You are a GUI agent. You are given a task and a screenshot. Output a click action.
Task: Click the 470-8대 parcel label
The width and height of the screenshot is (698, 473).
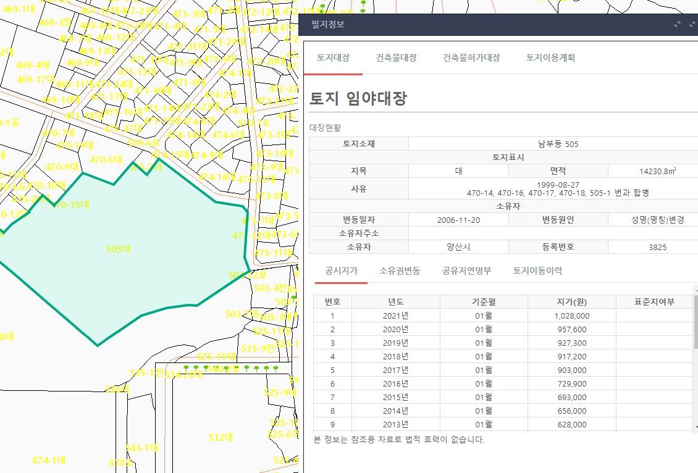click(x=106, y=159)
